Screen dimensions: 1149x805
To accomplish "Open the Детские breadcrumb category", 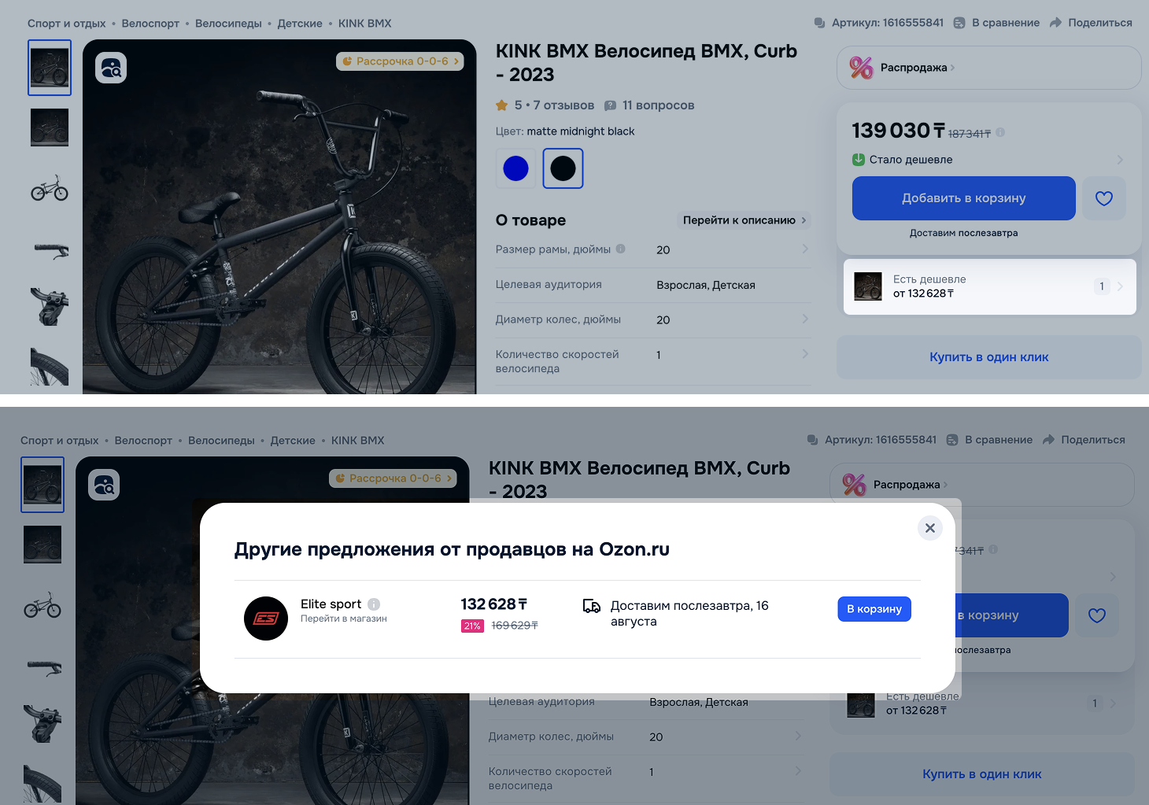I will (x=300, y=24).
